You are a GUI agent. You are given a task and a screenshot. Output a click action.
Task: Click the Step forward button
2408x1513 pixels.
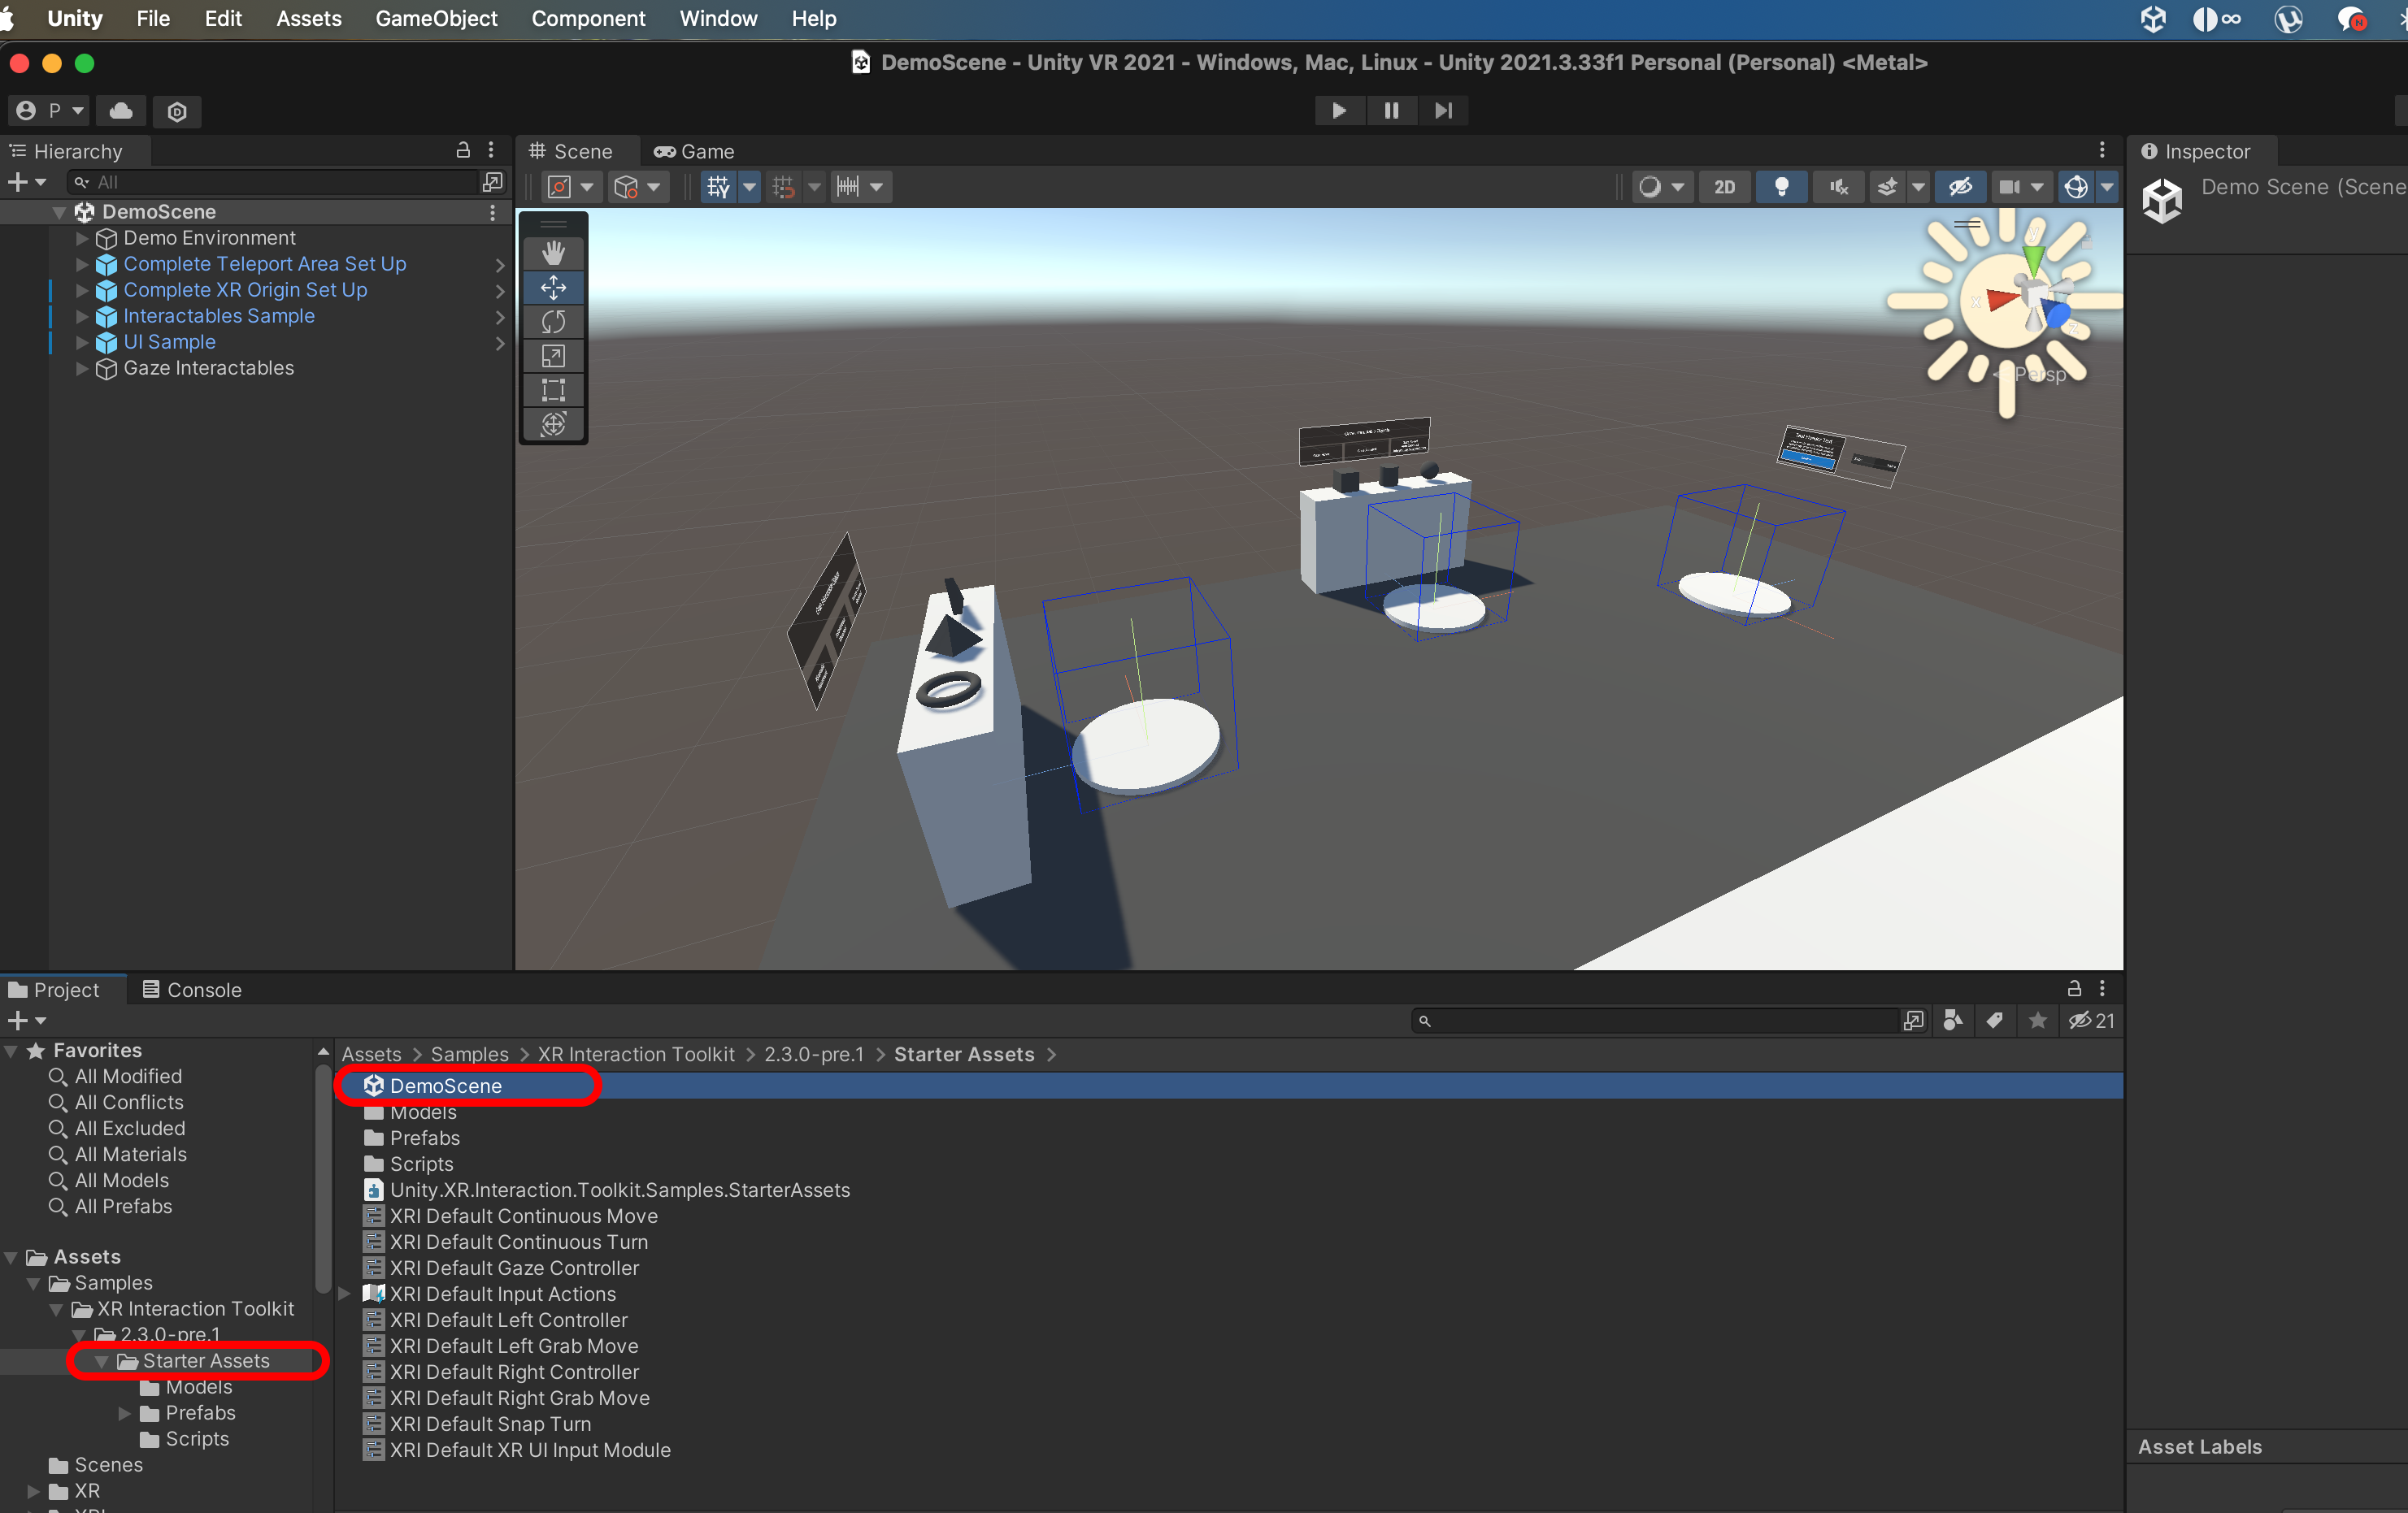1442,110
